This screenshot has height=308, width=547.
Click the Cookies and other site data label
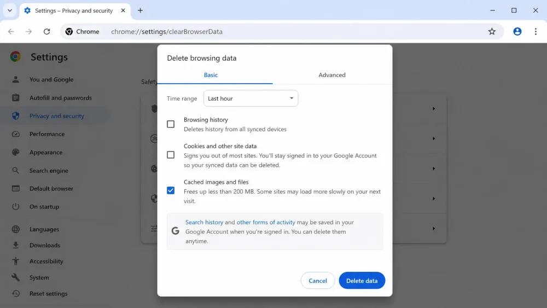click(220, 146)
